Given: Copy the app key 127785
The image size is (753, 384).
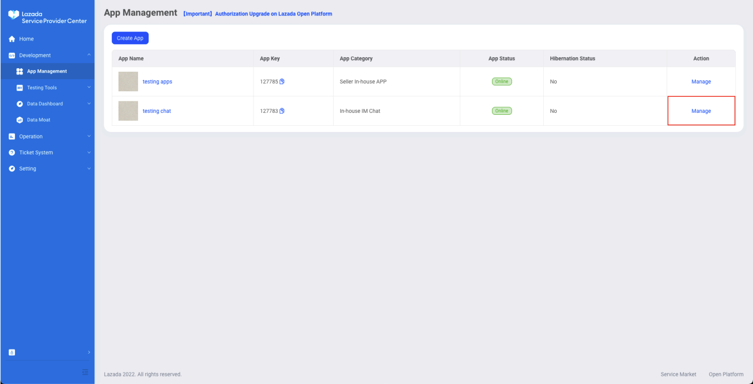Looking at the screenshot, I should point(282,82).
